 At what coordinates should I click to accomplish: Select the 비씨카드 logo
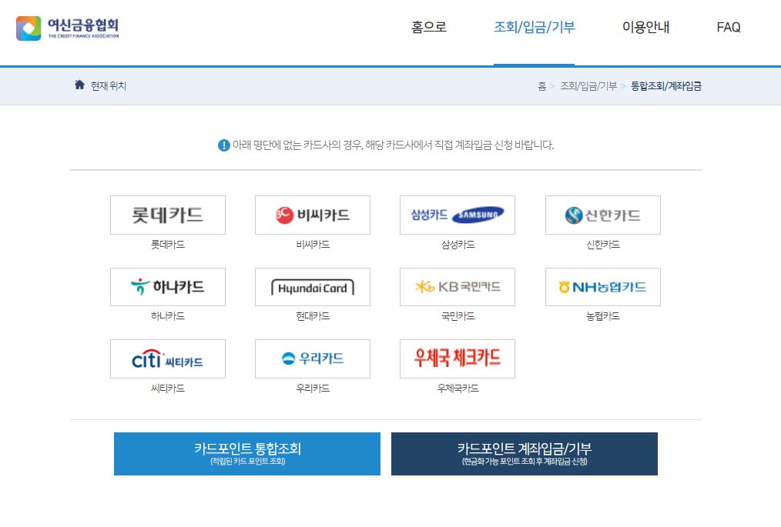(x=313, y=215)
